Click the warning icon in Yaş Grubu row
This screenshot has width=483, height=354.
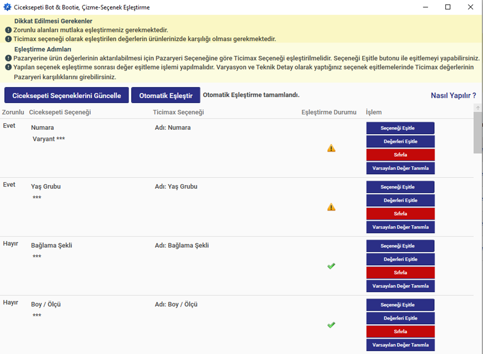click(x=331, y=207)
